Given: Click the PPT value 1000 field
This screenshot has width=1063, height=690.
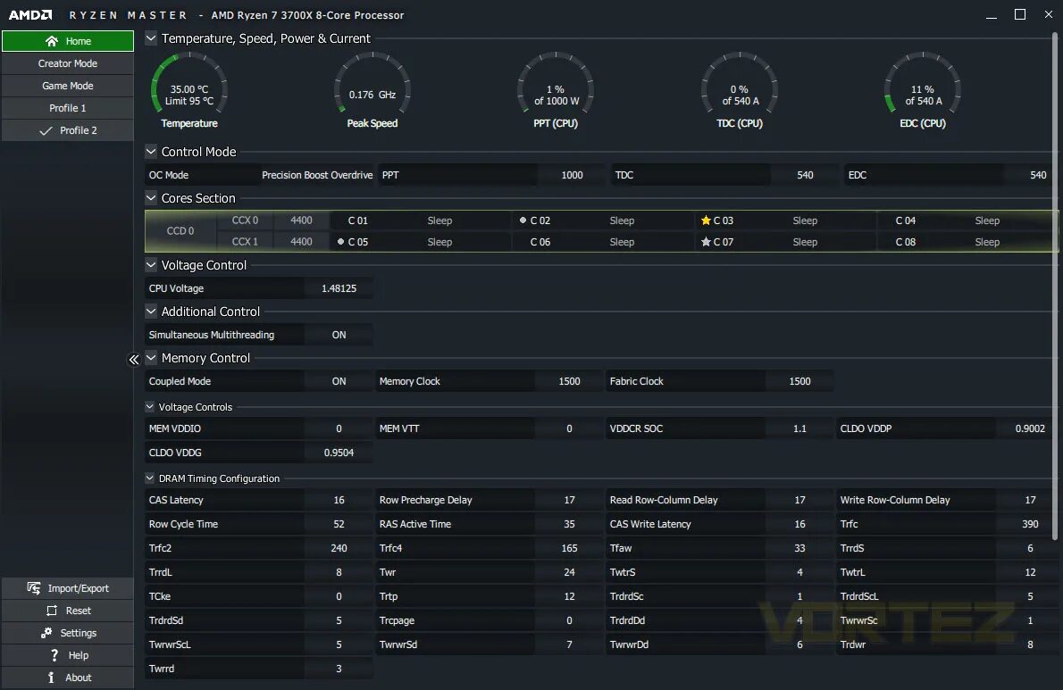Looking at the screenshot, I should [x=572, y=175].
